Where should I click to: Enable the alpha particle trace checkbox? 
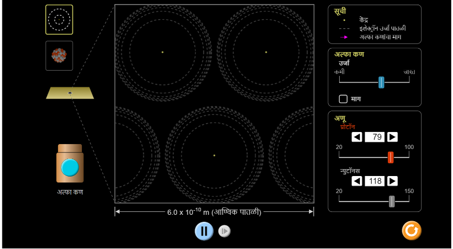(x=343, y=99)
